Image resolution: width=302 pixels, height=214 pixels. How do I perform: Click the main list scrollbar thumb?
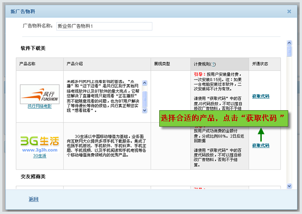(x=289, y=51)
